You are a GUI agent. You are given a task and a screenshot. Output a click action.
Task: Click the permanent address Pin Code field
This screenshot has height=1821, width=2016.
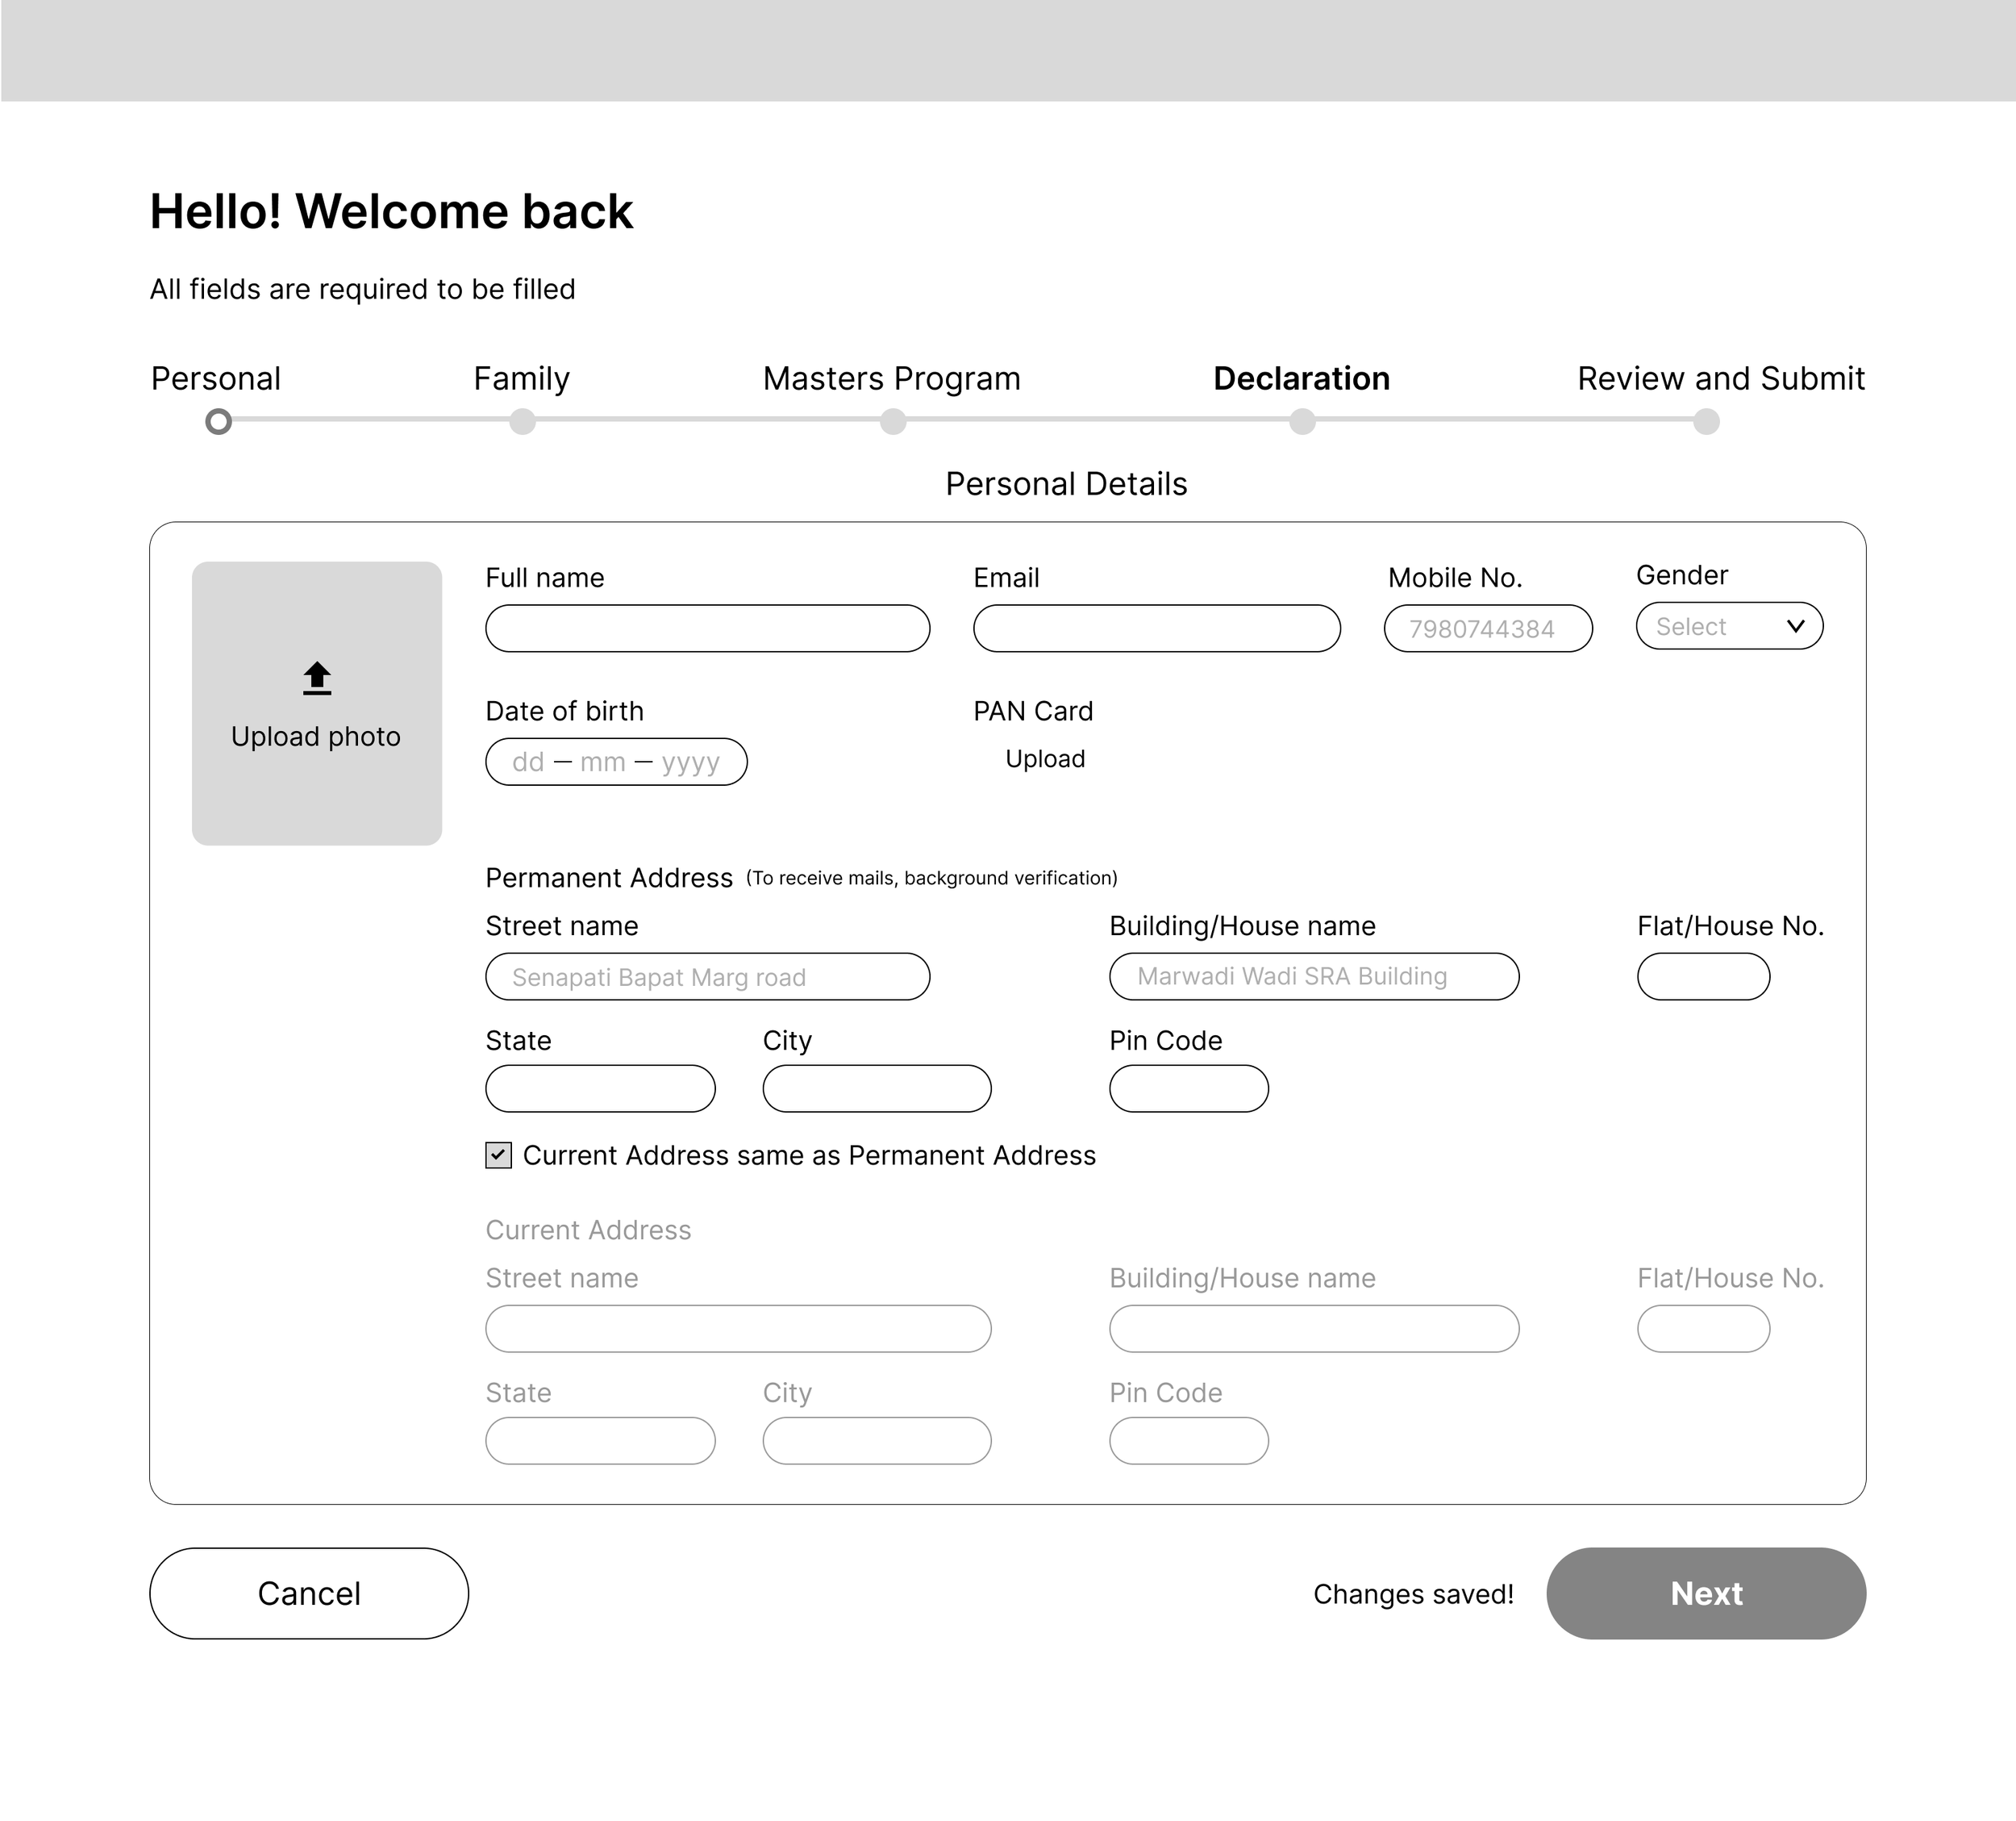(x=1188, y=1088)
